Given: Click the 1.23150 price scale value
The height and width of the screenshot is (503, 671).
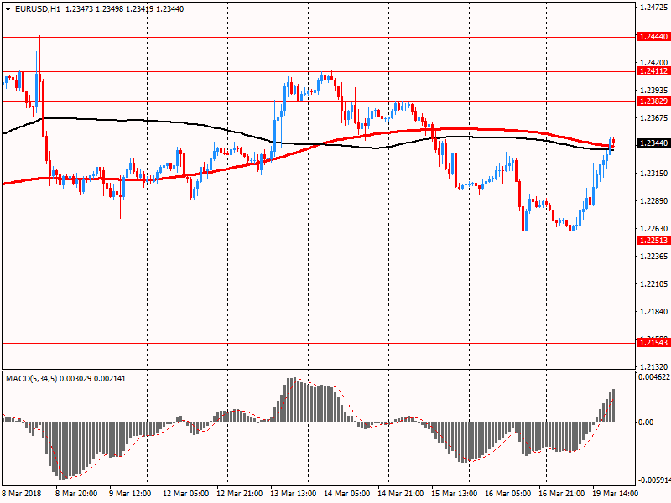Looking at the screenshot, I should tap(654, 174).
